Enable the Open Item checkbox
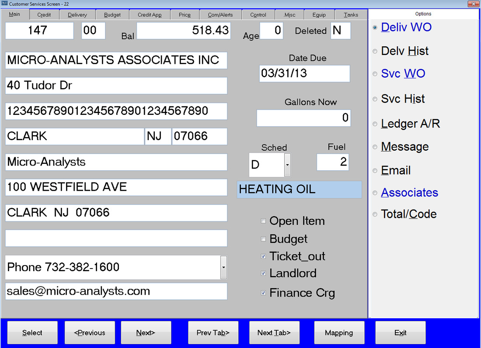 pos(263,221)
